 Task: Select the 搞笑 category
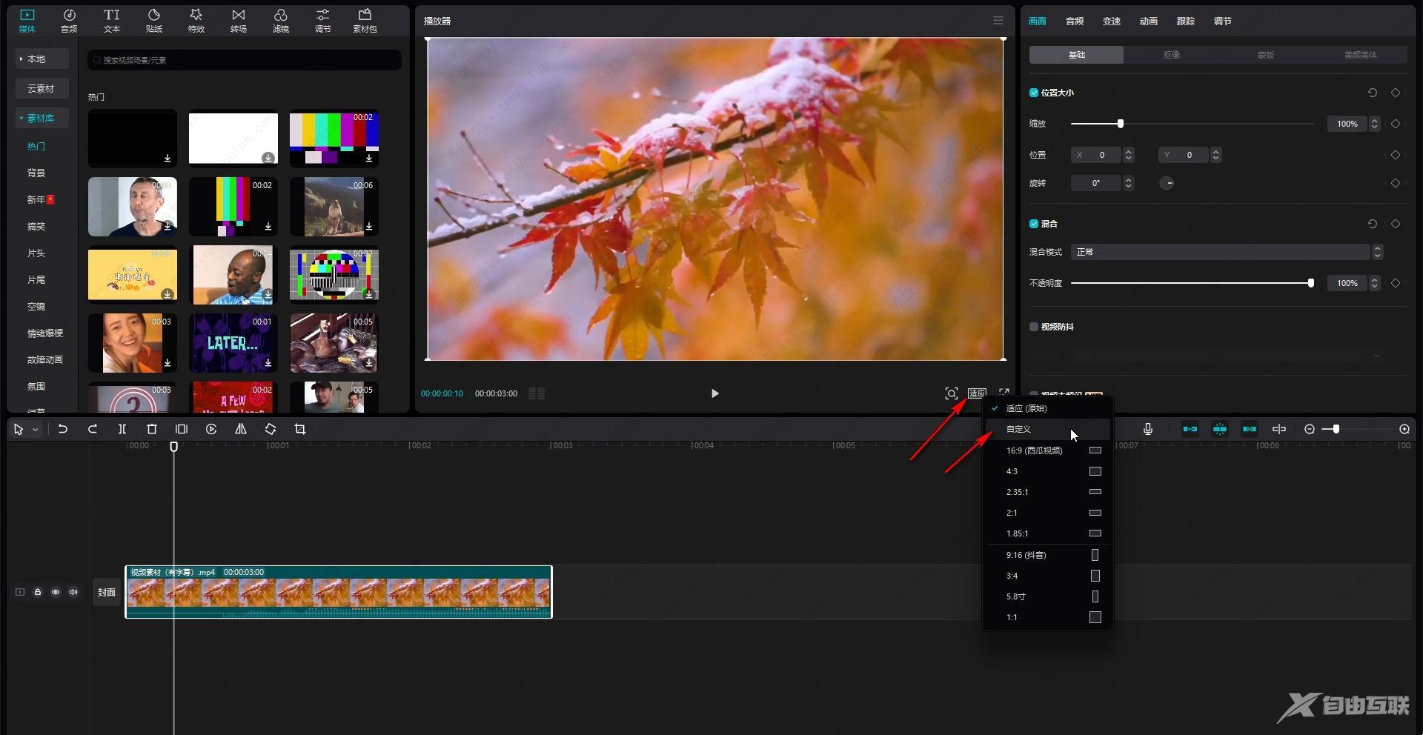click(36, 226)
